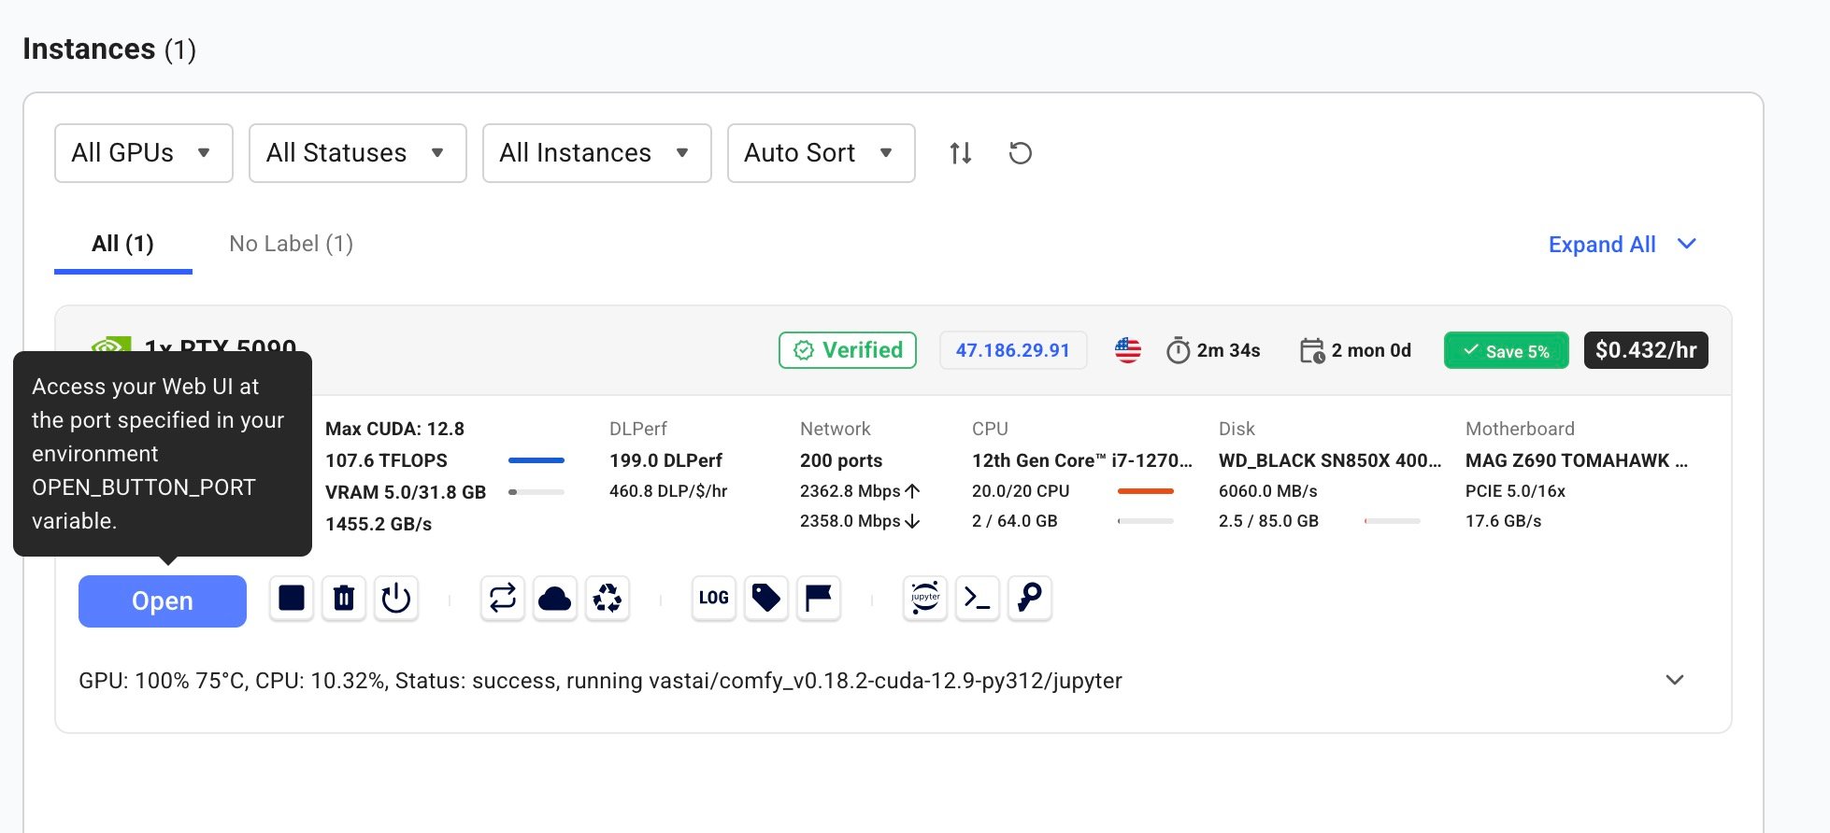
Task: Click the blue Open button
Action: [x=163, y=601]
